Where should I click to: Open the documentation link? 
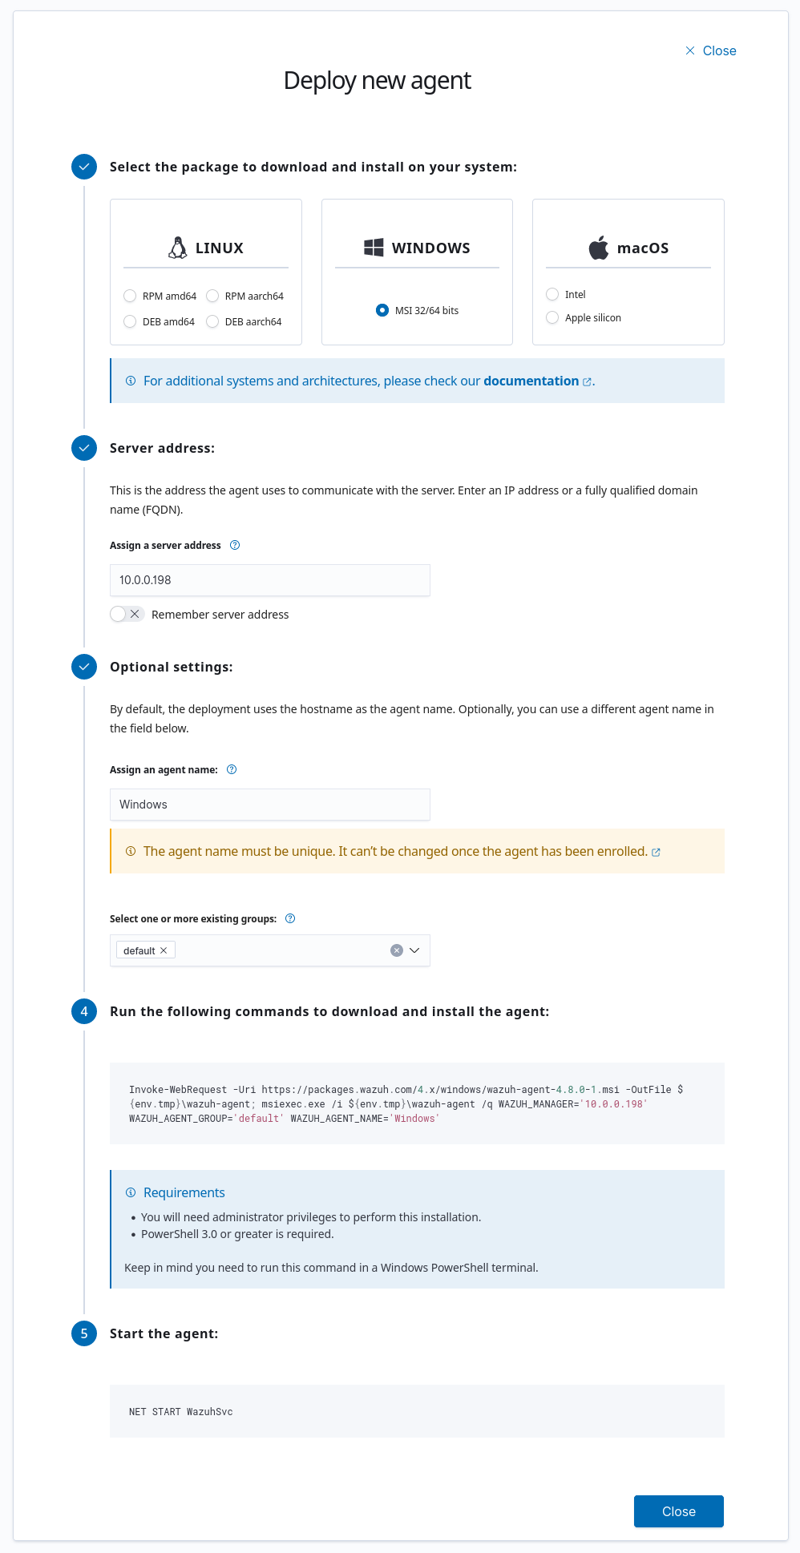[x=531, y=381]
